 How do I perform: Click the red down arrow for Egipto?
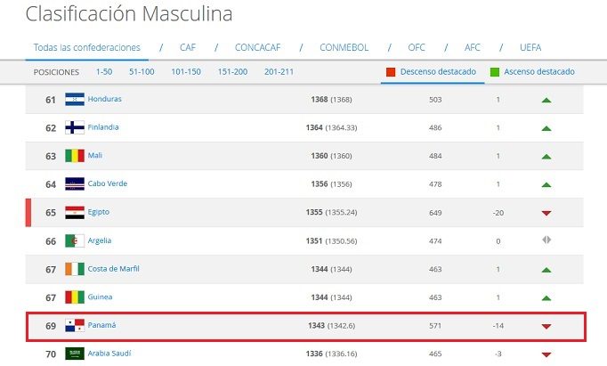(x=546, y=213)
